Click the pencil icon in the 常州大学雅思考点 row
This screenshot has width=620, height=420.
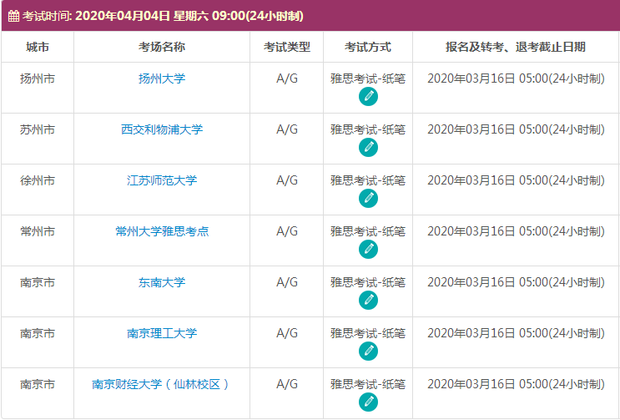click(368, 250)
